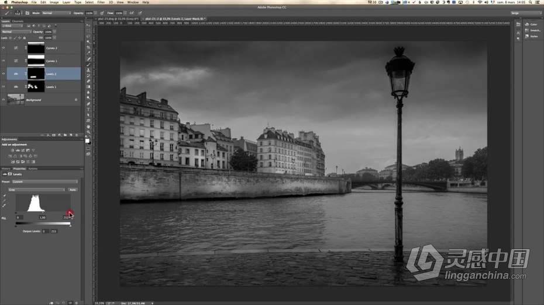
Task: Select the Zoom tool in toolbar
Action: (88, 132)
